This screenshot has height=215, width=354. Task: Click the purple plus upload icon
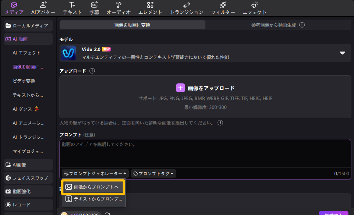(181, 88)
